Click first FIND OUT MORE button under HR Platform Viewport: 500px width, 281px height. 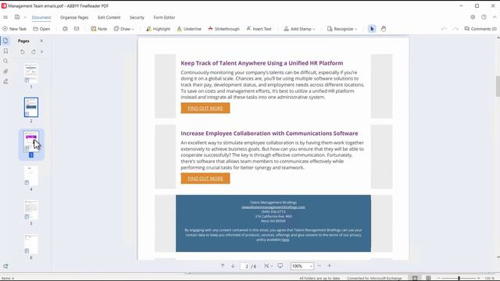click(x=205, y=108)
